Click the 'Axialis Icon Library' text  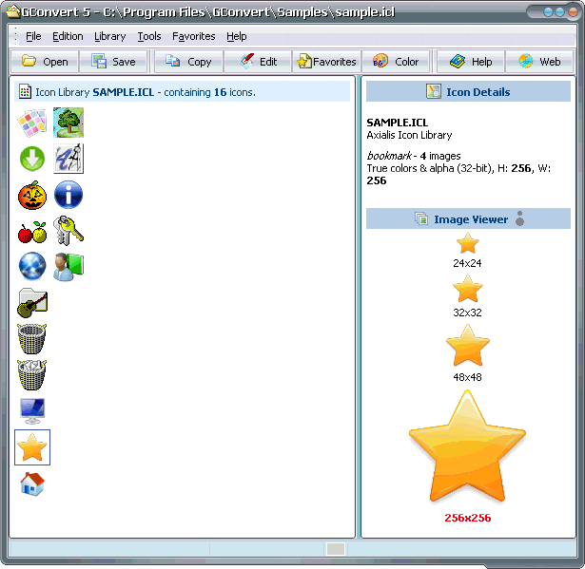[x=409, y=135]
